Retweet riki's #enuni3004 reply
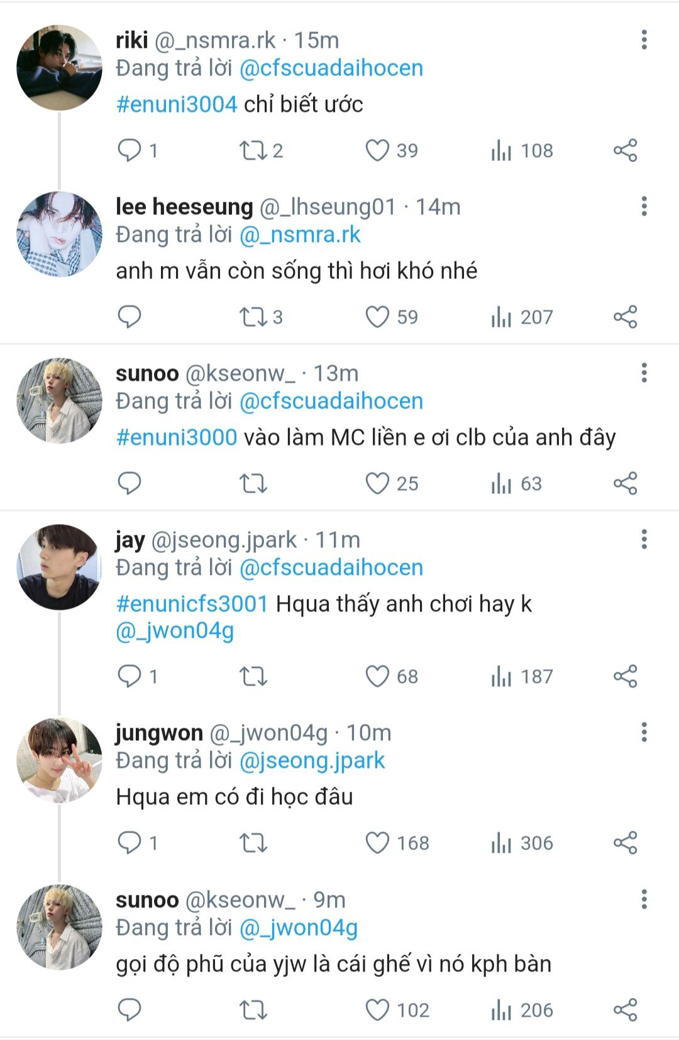Image resolution: width=679 pixels, height=1040 pixels. [x=253, y=151]
